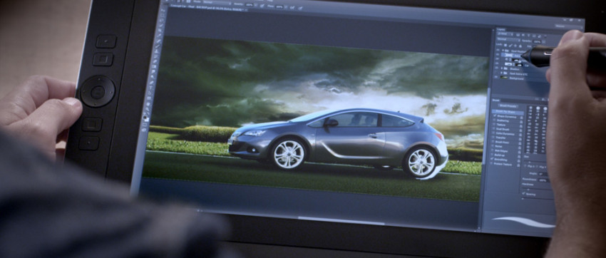This screenshot has width=606, height=258.
Task: Toggle Quick Mask mode button
Action: coord(144,125)
